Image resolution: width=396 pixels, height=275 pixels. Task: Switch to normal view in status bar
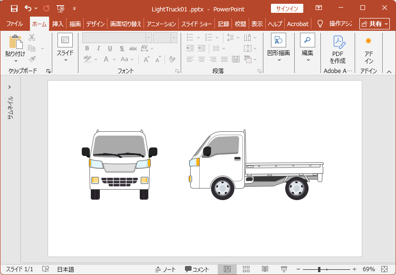pos(227,269)
